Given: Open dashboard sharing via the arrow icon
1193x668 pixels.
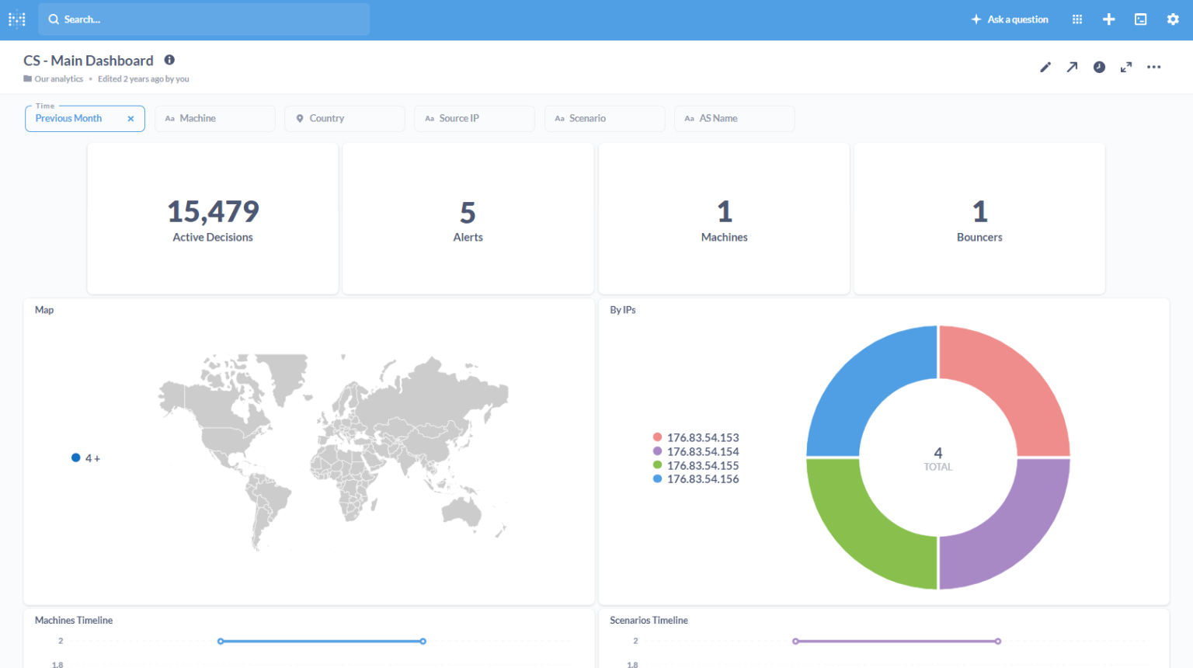Looking at the screenshot, I should pyautogui.click(x=1072, y=67).
